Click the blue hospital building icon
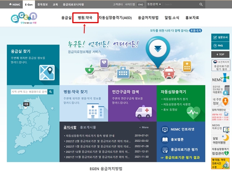This screenshot has height=172, width=232. tap(123, 72)
